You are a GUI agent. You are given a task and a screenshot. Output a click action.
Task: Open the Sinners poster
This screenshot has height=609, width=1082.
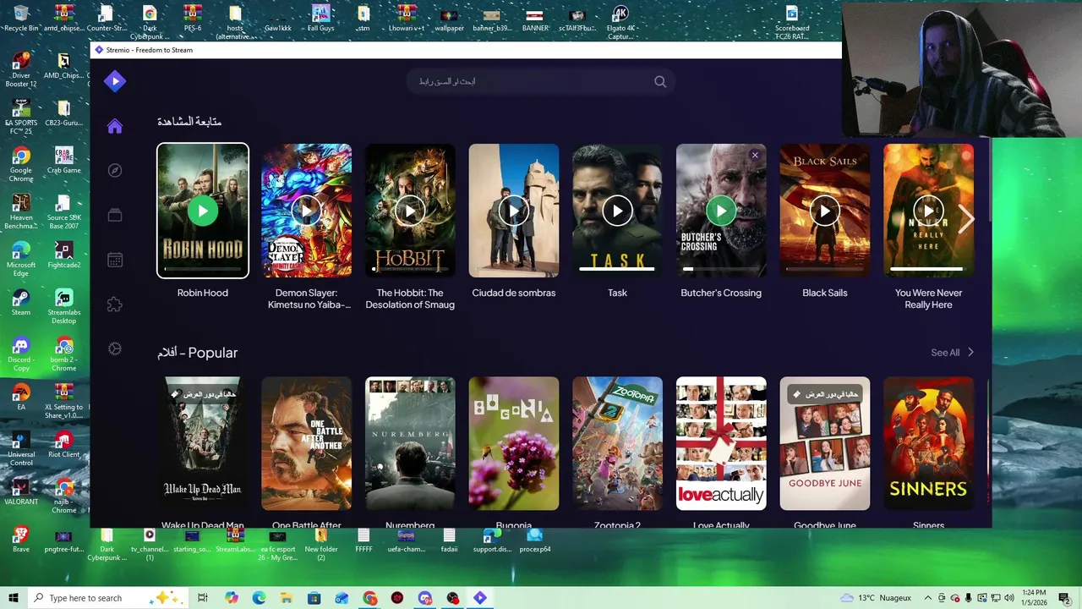pyautogui.click(x=928, y=443)
